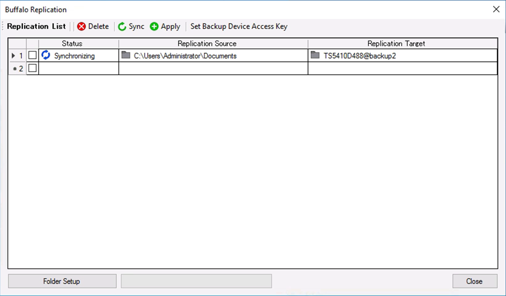Click Set Backup Device Access Key

point(239,27)
